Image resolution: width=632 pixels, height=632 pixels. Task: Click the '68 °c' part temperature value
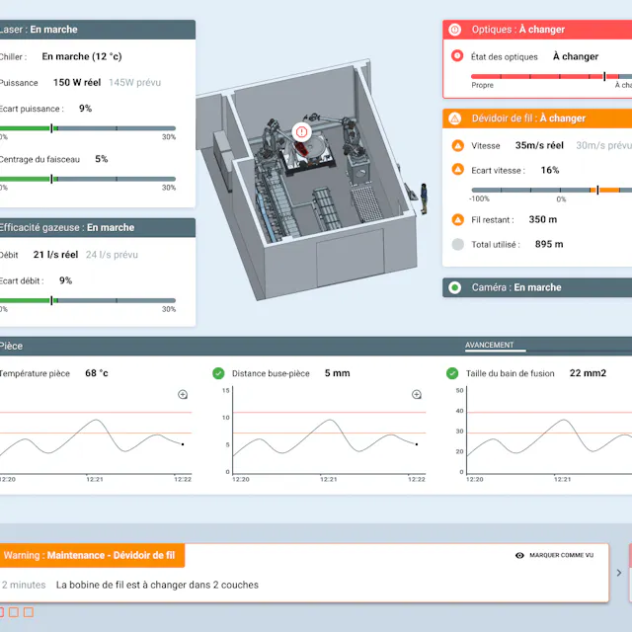coord(97,373)
